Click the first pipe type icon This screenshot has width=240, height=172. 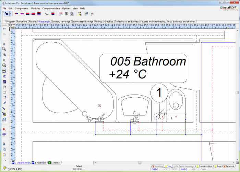point(16,14)
